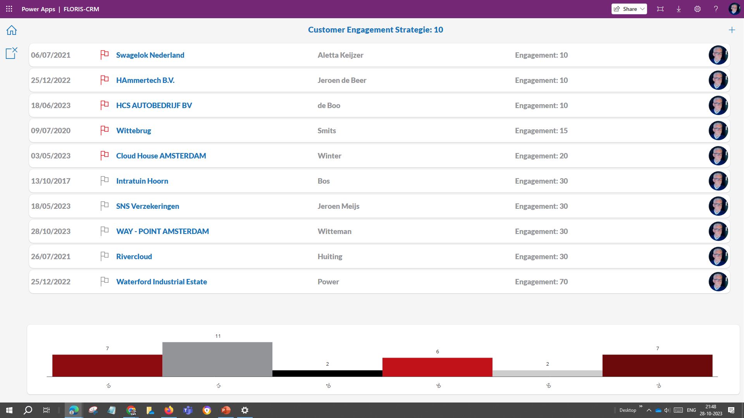The height and width of the screenshot is (418, 744).
Task: Select the light grey chart bar for 50
Action: 548,373
